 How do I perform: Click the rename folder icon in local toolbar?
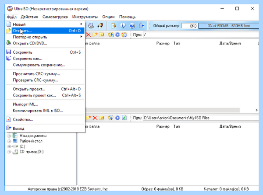tap(102, 118)
